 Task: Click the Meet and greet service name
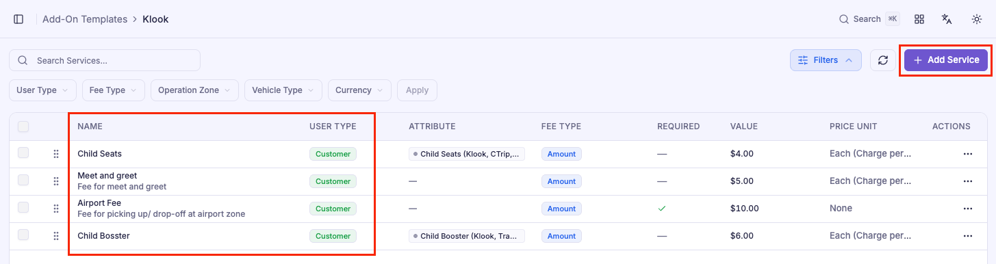[107, 176]
